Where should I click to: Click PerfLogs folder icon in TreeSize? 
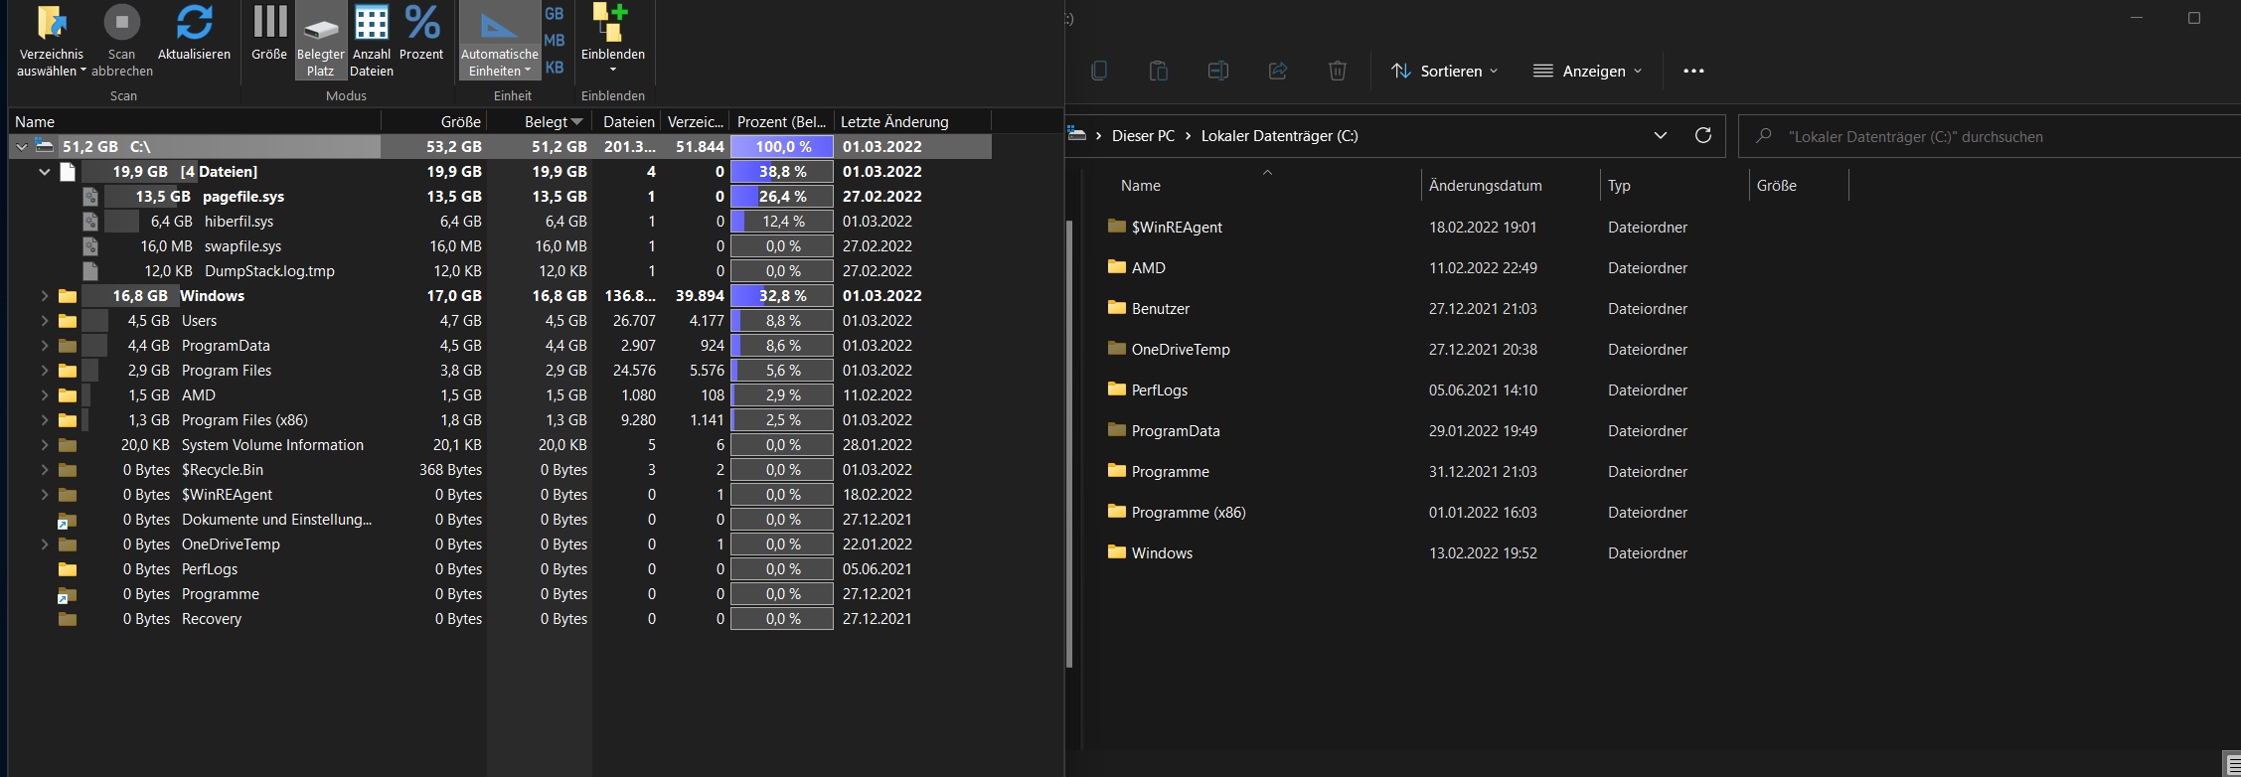point(67,569)
